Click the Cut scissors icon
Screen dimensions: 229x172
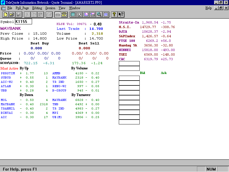pyautogui.click(x=27, y=15)
